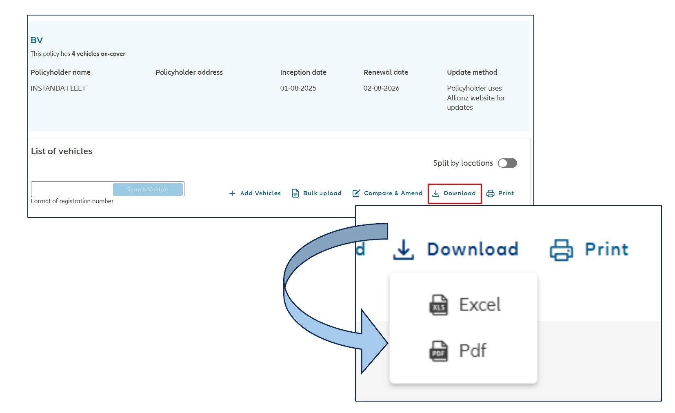Click the plus icon beside Add Vehicles
This screenshot has height=413, width=675.
point(232,193)
